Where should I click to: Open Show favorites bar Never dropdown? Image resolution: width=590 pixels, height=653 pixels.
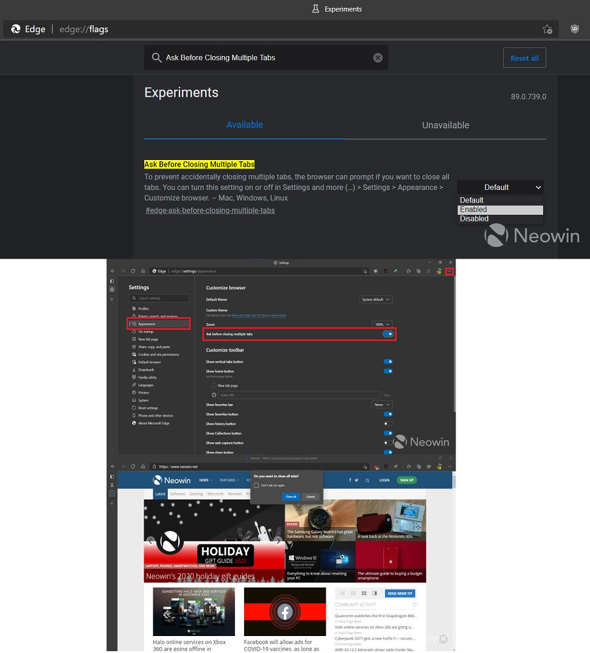click(x=382, y=405)
